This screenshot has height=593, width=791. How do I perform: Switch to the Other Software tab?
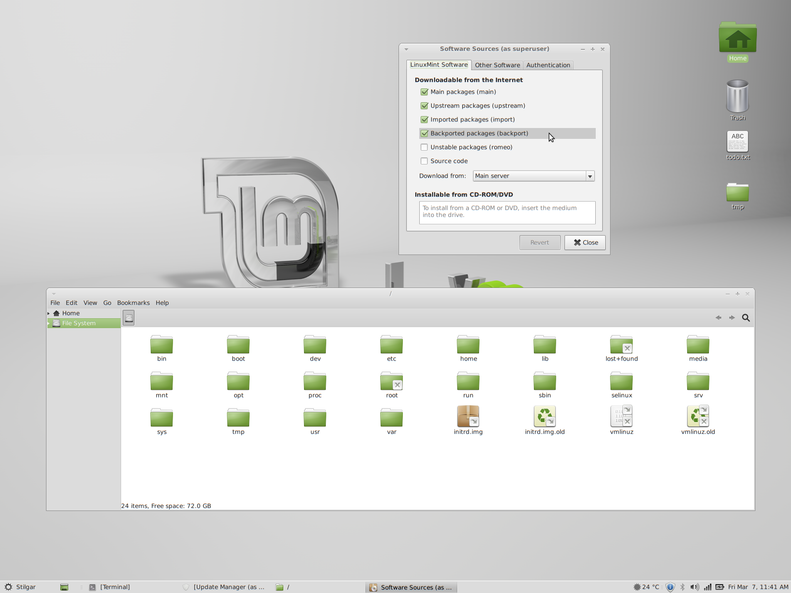[x=497, y=65]
